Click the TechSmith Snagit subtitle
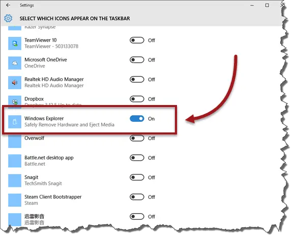The width and height of the screenshot is (295, 239). click(x=43, y=183)
